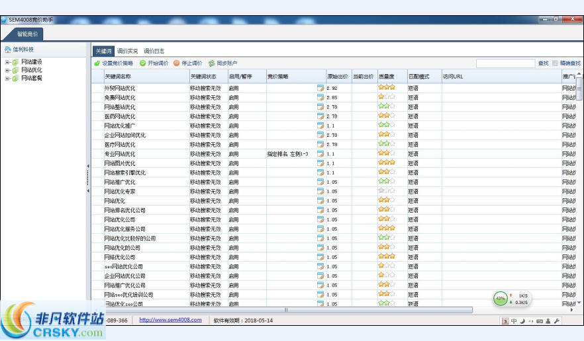Screen dimensions: 584x341
Task: Click the 2.92 price cell
Action: pyautogui.click(x=332, y=88)
